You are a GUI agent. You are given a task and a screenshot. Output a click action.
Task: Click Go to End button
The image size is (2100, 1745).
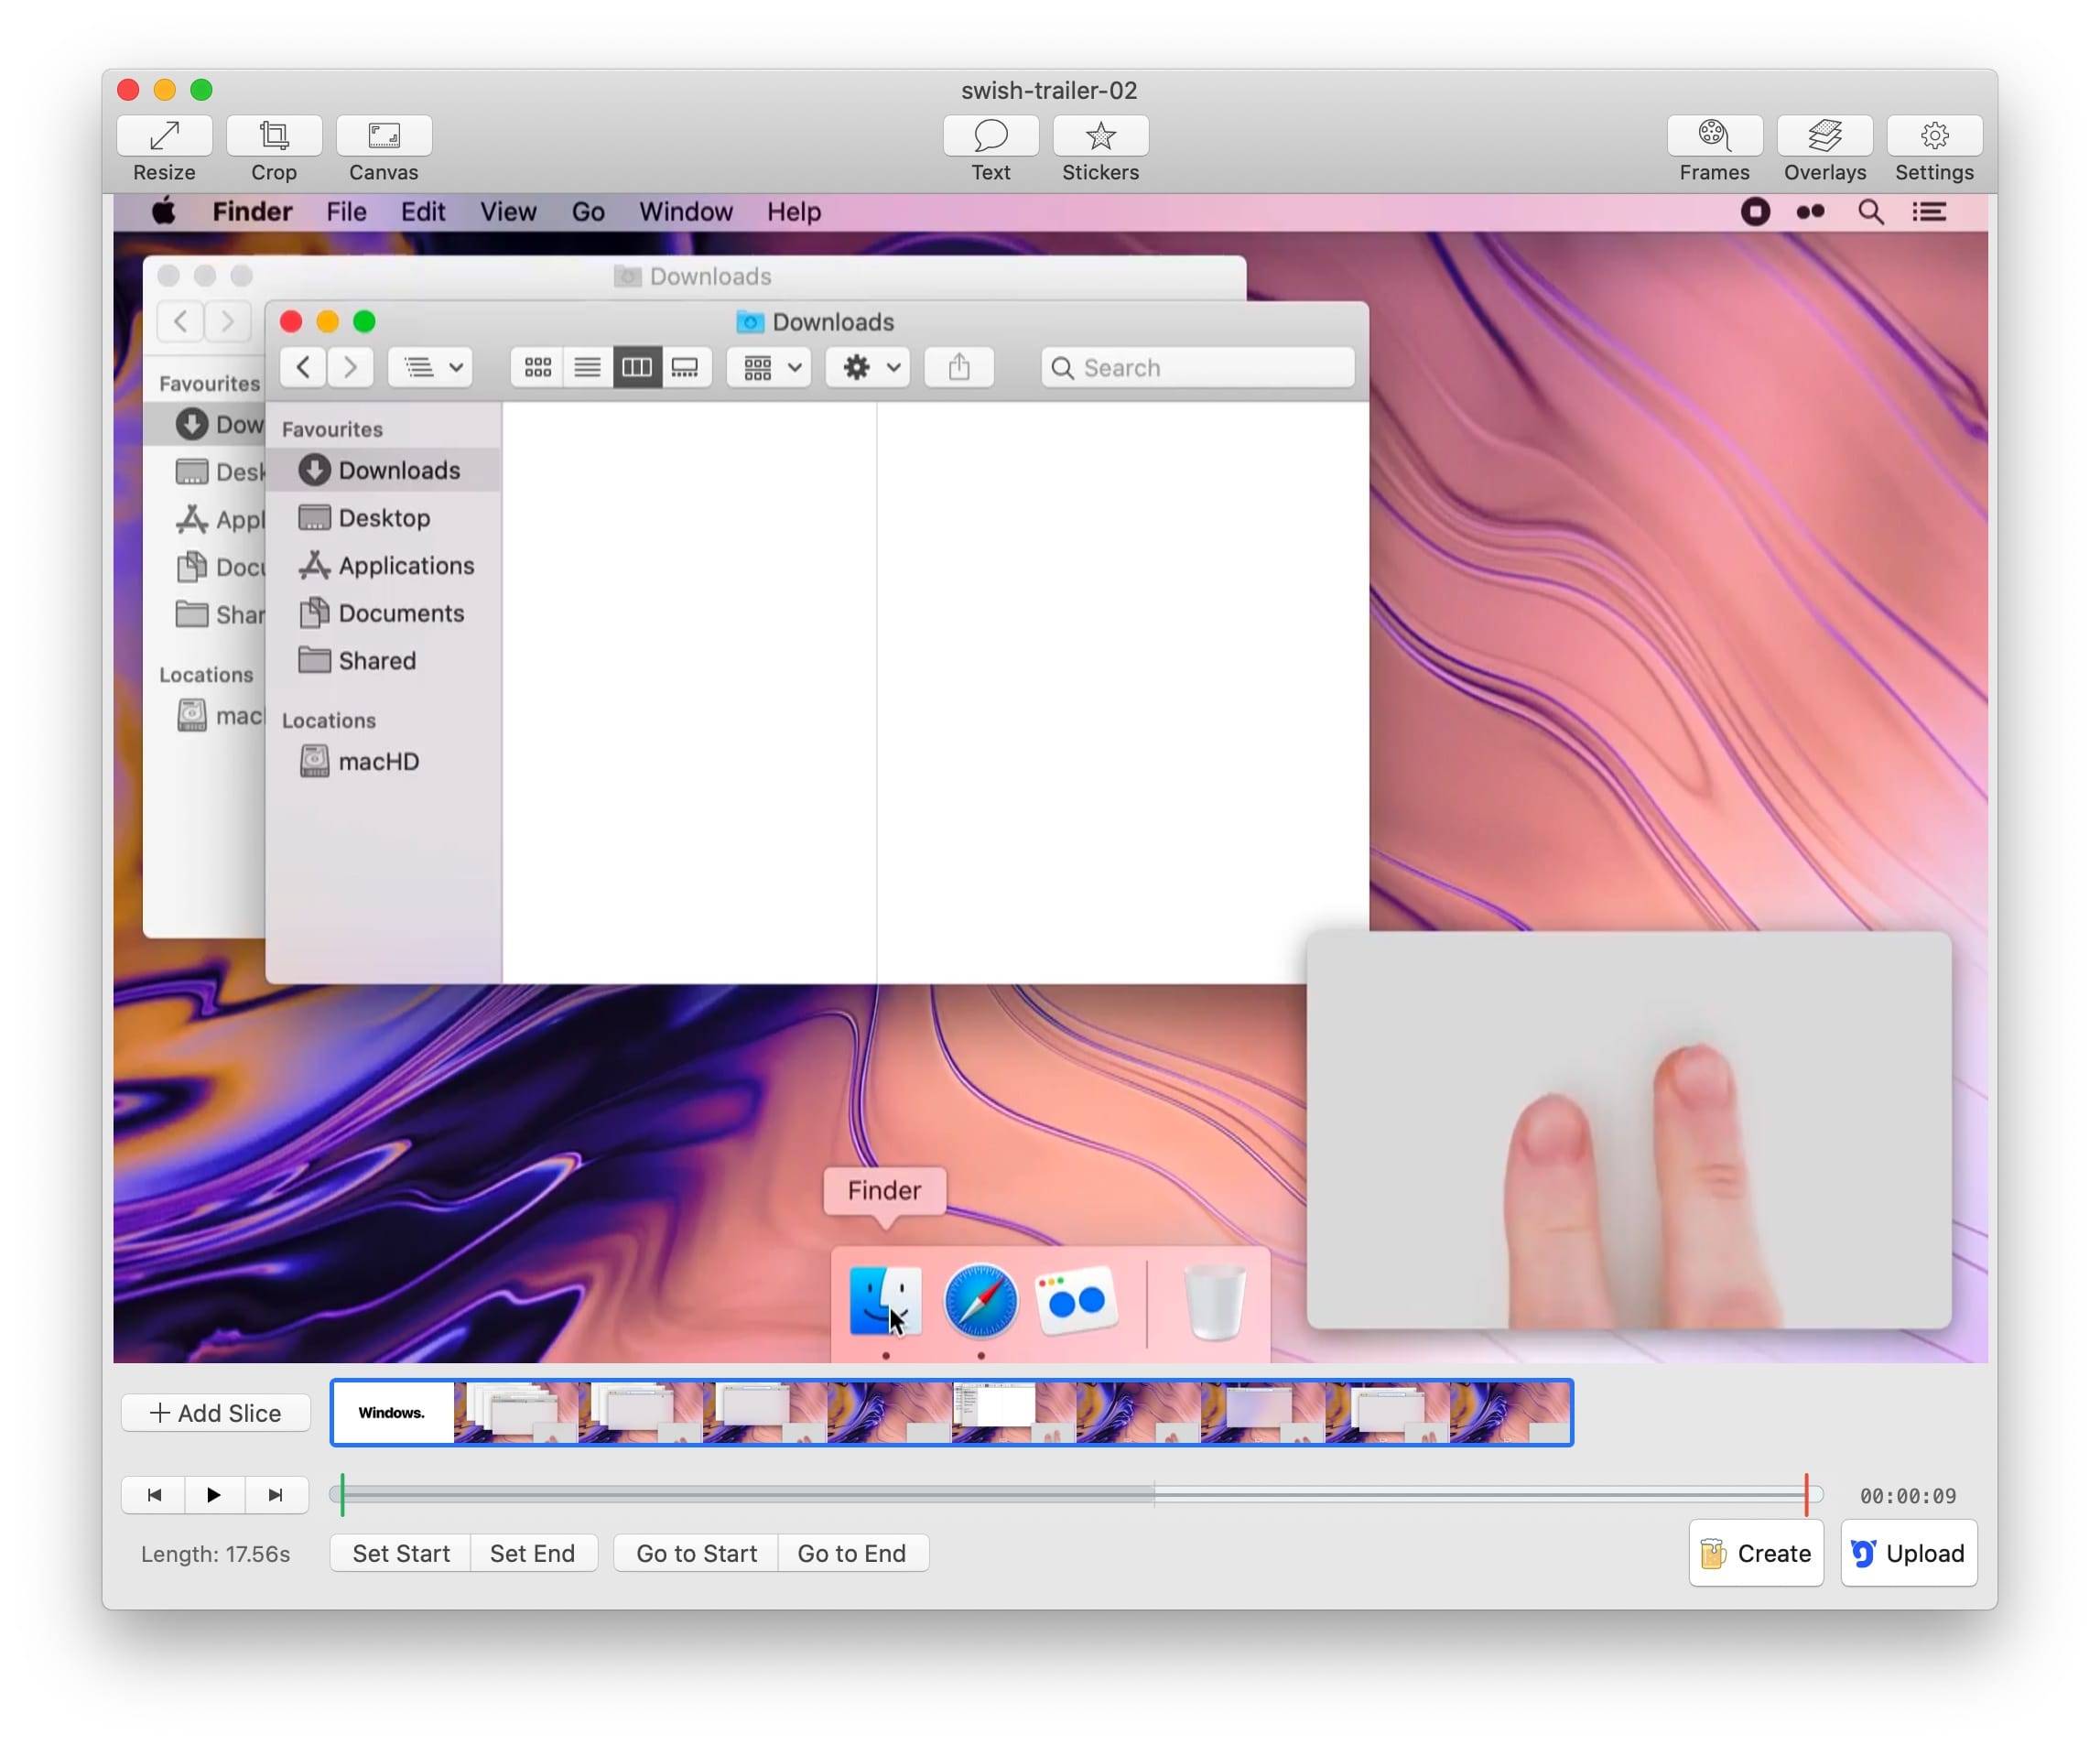click(x=851, y=1553)
